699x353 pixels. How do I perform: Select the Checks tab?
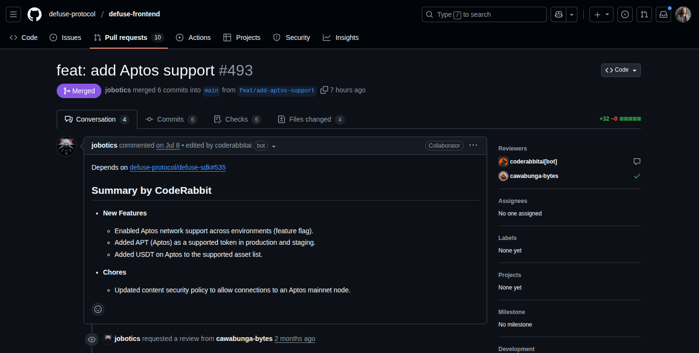click(237, 119)
